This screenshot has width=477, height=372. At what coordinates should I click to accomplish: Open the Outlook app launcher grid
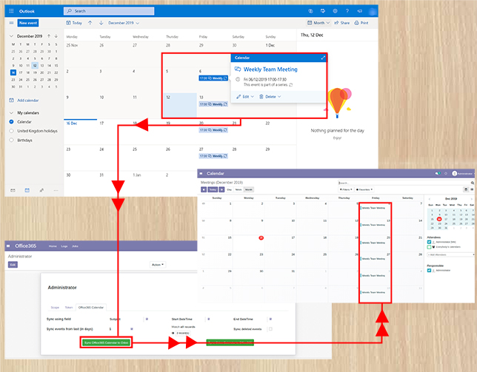[10, 11]
